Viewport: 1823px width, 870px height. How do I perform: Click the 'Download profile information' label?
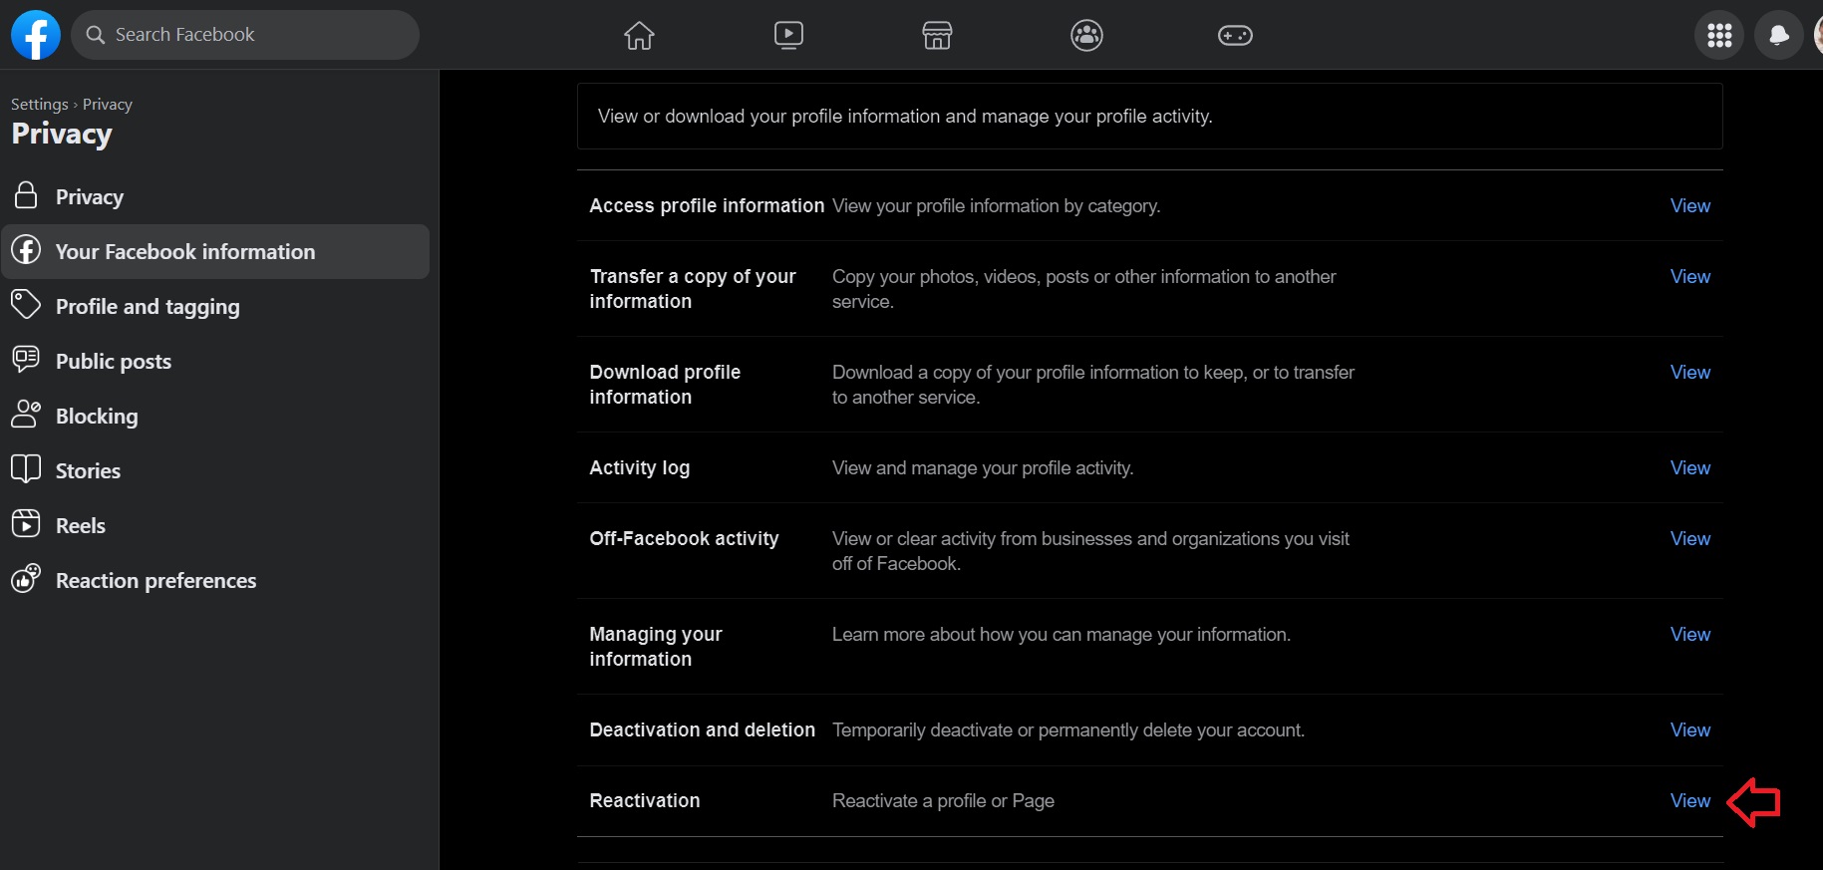[x=665, y=385]
